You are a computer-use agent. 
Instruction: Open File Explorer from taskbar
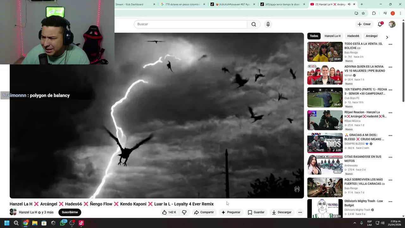point(35,223)
